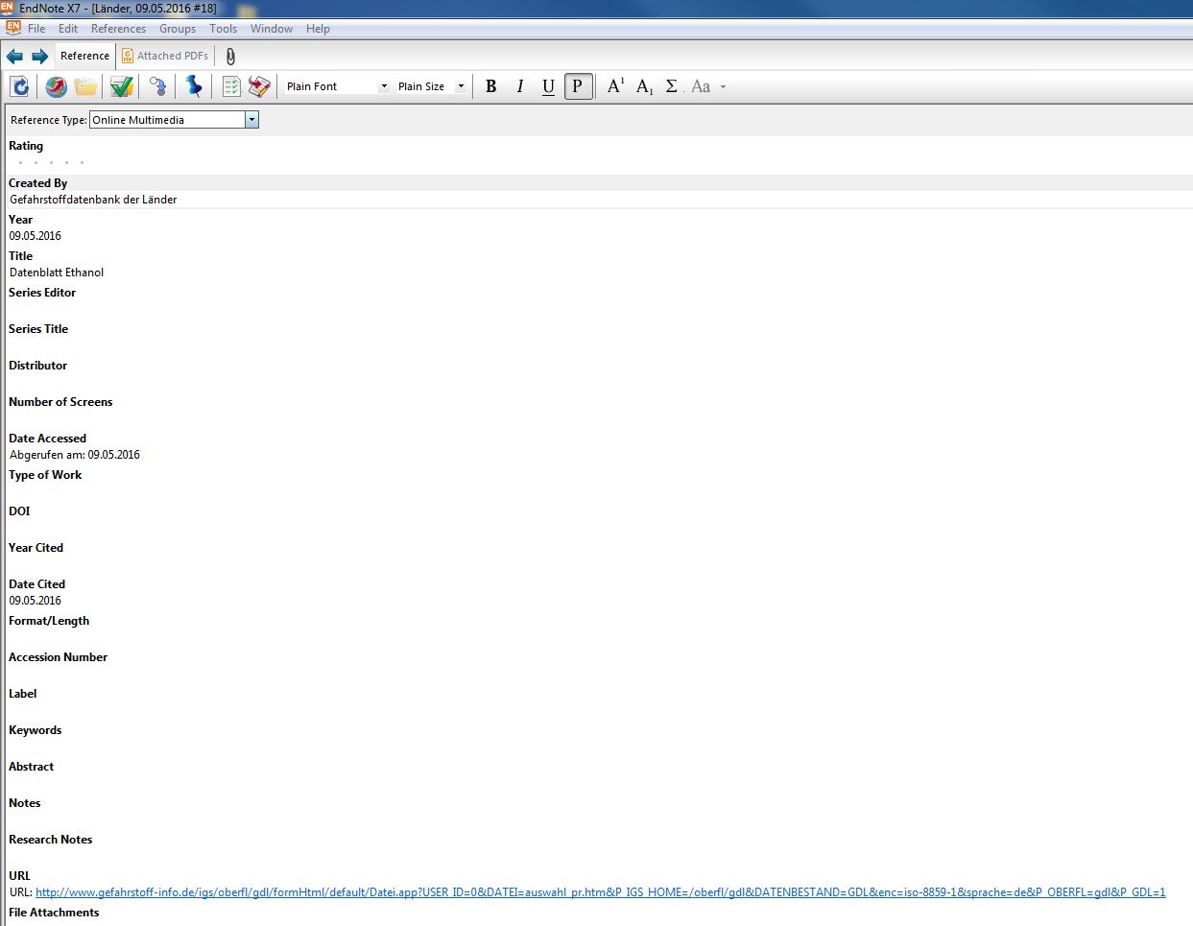Click the save record icon with blue arrows

(x=20, y=86)
